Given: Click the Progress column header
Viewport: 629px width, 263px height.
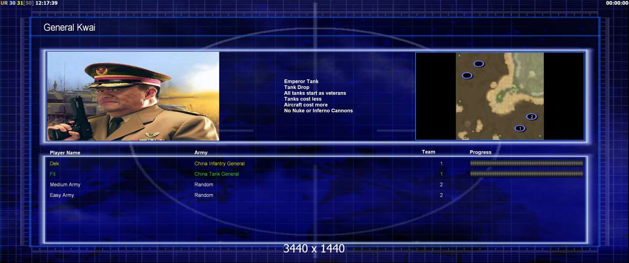Looking at the screenshot, I should coord(480,153).
